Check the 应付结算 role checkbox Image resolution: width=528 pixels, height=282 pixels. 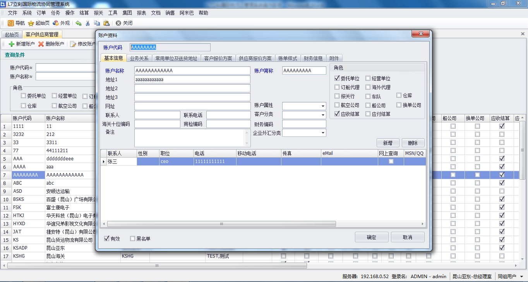pos(368,114)
